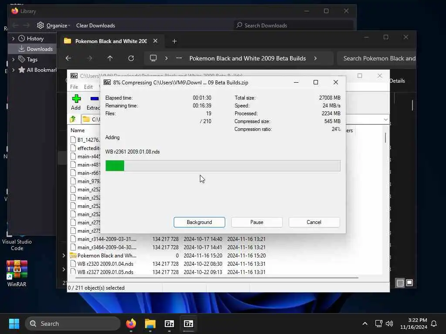The image size is (446, 334).
Task: Expand chevron after Beta Builds breadcrumb
Action: [315, 58]
